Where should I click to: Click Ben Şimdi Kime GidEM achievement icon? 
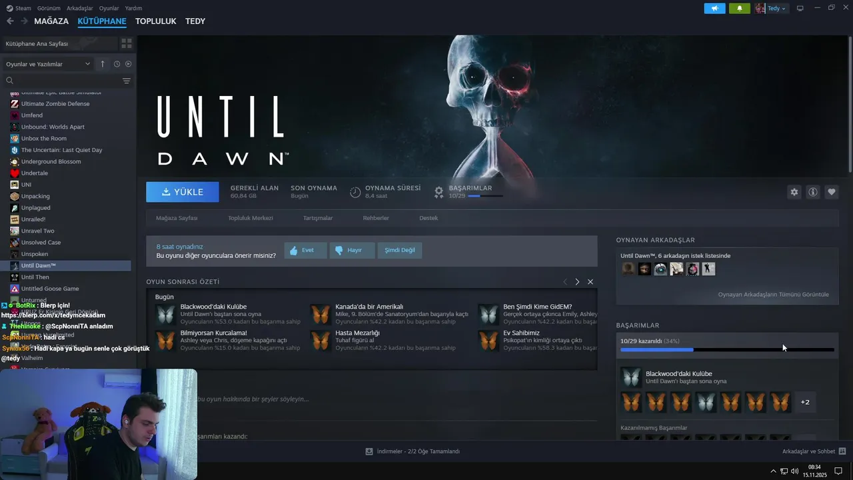(488, 314)
